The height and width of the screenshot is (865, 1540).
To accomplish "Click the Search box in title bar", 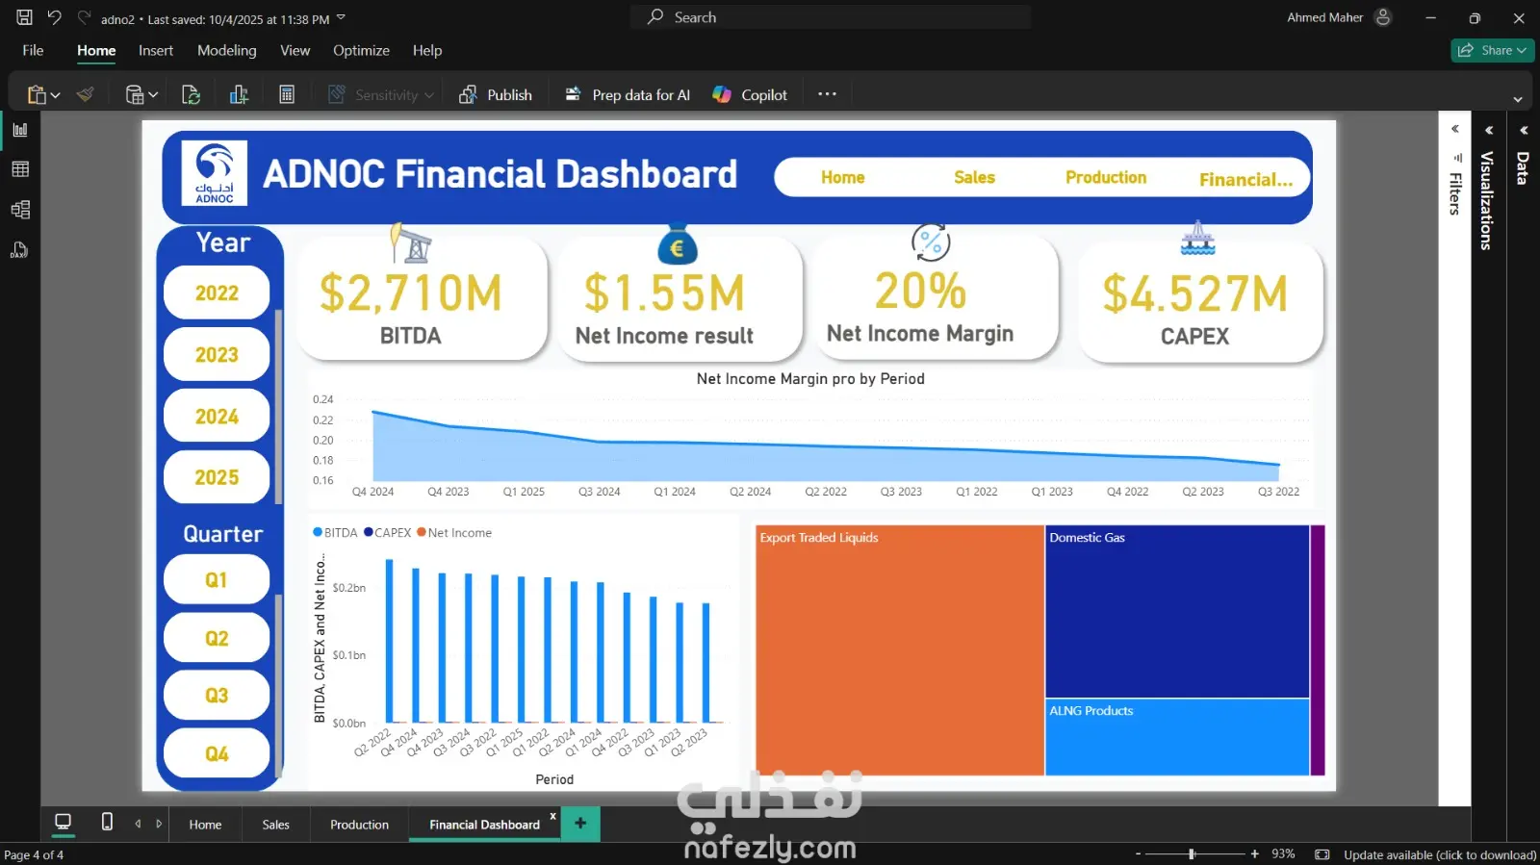I will pyautogui.click(x=831, y=17).
